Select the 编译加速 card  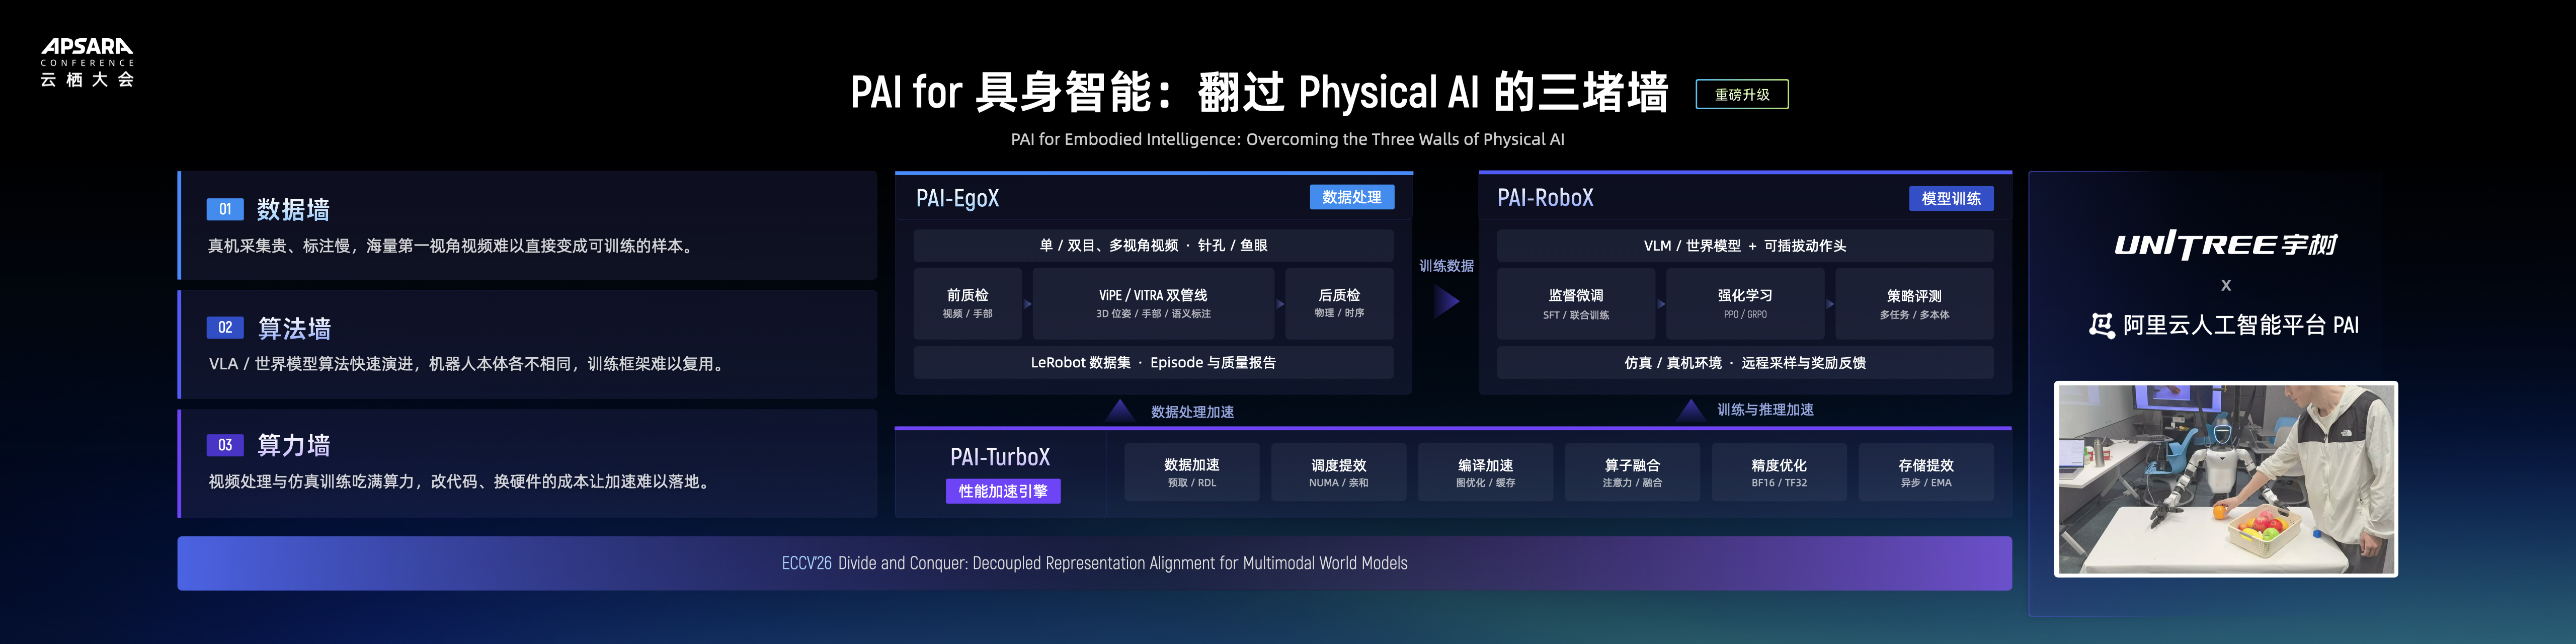[1486, 472]
